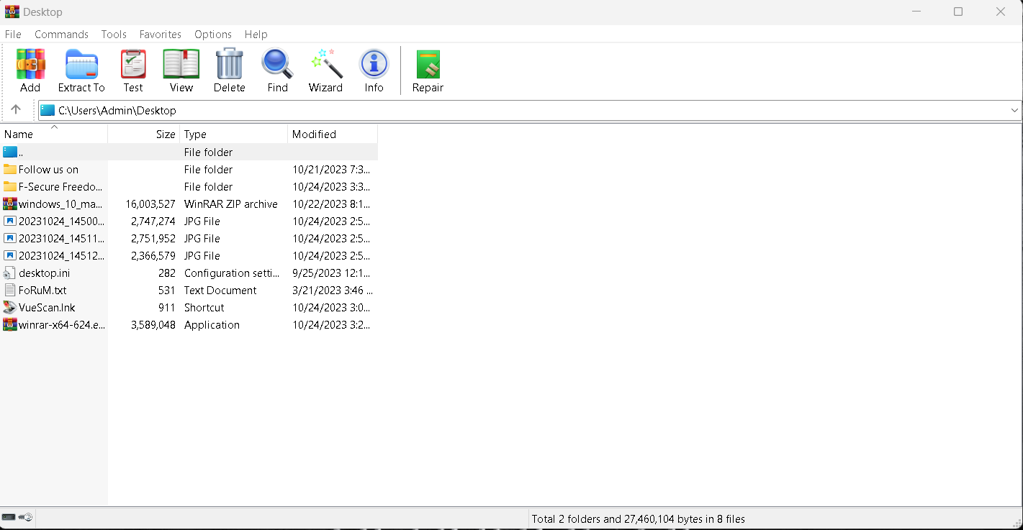Click the size value 16,003,527

(x=150, y=204)
